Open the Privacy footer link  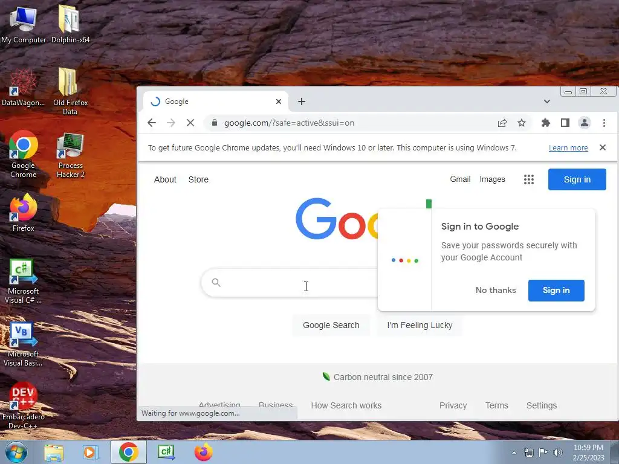click(453, 405)
